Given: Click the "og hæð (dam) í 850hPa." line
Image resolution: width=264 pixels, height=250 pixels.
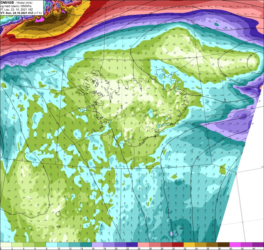Looking at the screenshot, I should point(16,6).
